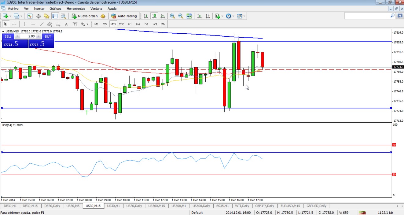Expand the periodicity clock dropdown arrow

(233, 16)
